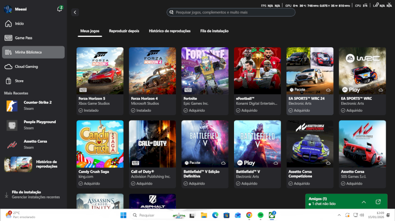Viewport: 395px width, 221px height.
Task: Click Adquirido status on Fortnite
Action: tap(194, 110)
